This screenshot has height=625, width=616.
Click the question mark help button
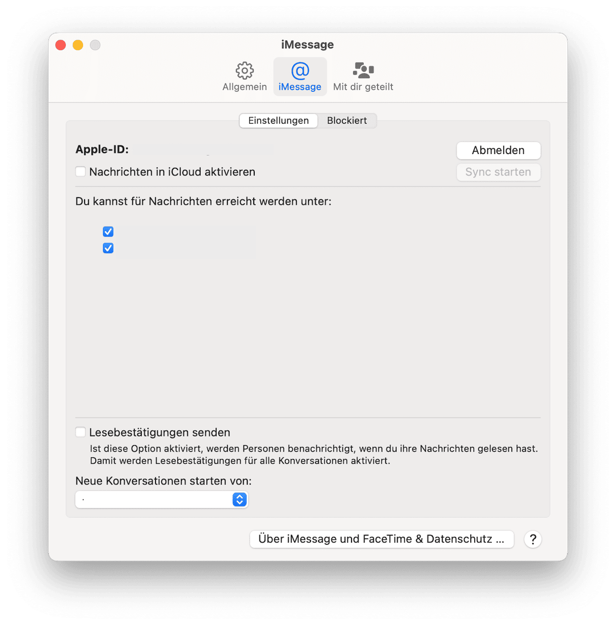click(532, 539)
